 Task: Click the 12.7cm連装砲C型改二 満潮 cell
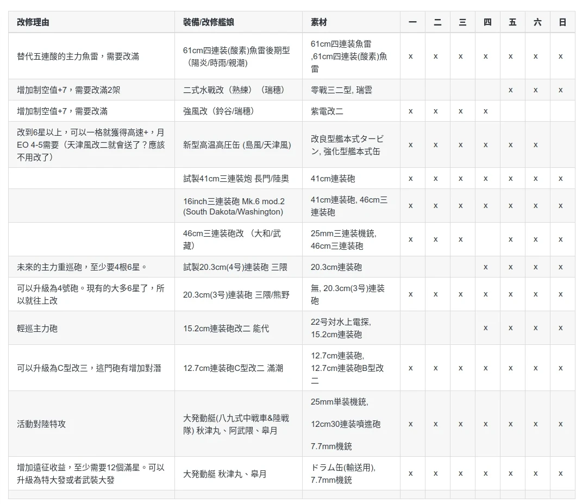[x=233, y=368]
